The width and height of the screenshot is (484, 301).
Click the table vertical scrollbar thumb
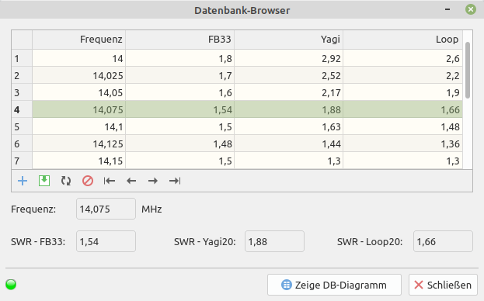(x=468, y=71)
